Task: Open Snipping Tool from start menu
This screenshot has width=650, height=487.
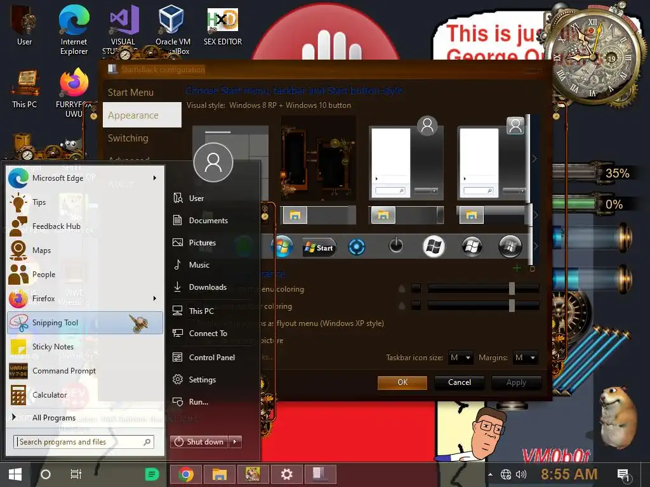Action: [x=86, y=323]
